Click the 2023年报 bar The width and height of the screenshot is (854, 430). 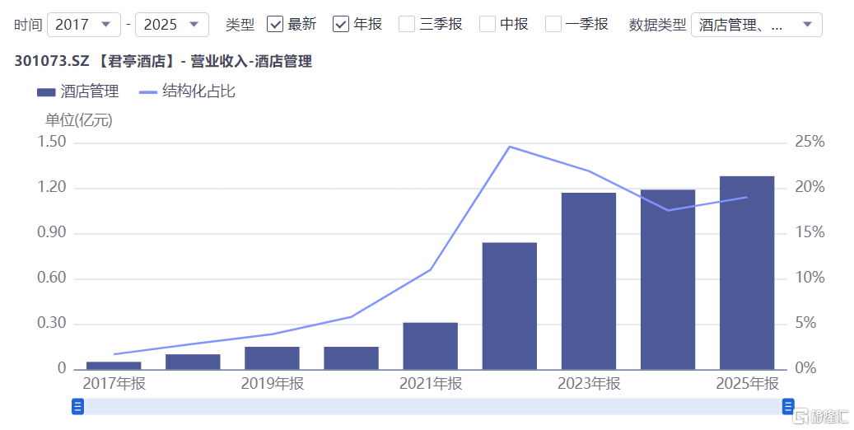(x=588, y=281)
